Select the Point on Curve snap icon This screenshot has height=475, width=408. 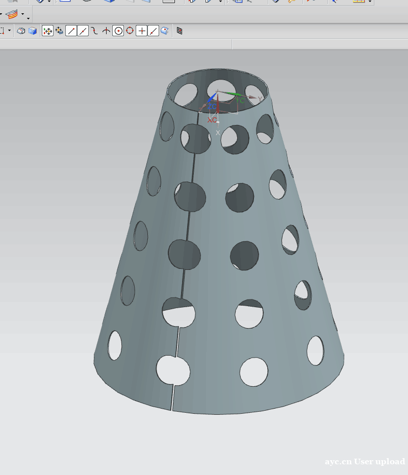point(153,31)
